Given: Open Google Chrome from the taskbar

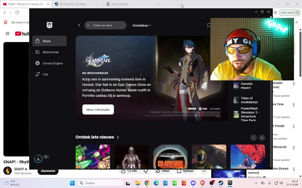Looking at the screenshot, I should pos(147,183).
